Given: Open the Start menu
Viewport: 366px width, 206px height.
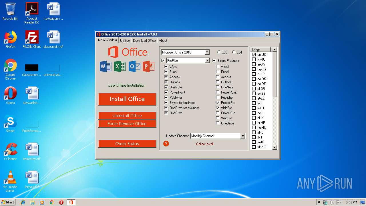Looking at the screenshot, I should pos(8,202).
